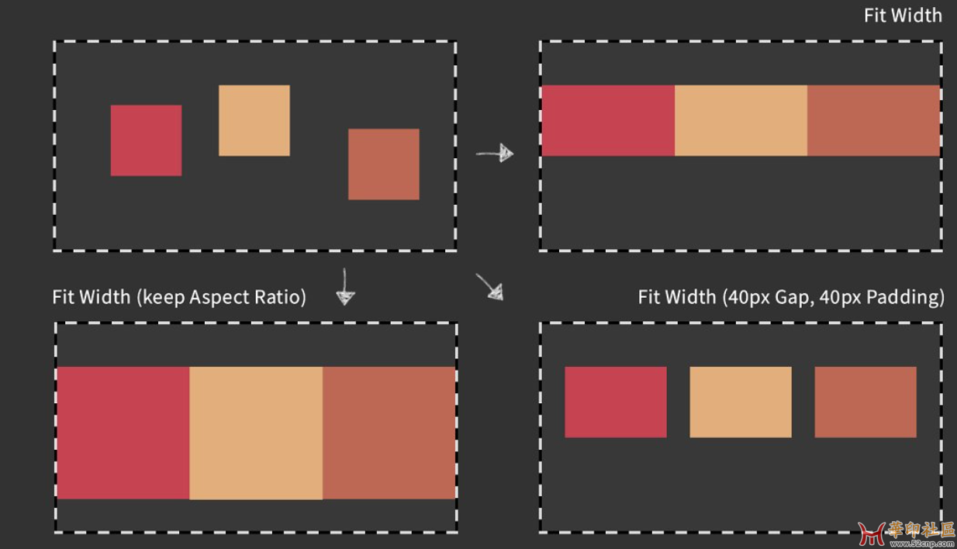957x549 pixels.
Task: Click the 'Fit Width' heading label
Action: coord(903,16)
